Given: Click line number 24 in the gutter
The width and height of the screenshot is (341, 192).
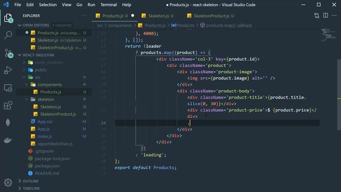Looking at the screenshot, I should point(103,123).
